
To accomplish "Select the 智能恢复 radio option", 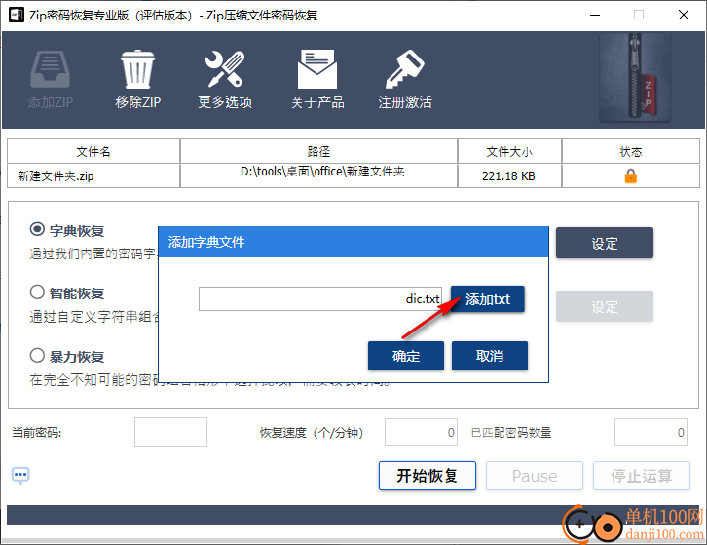I will pyautogui.click(x=37, y=292).
